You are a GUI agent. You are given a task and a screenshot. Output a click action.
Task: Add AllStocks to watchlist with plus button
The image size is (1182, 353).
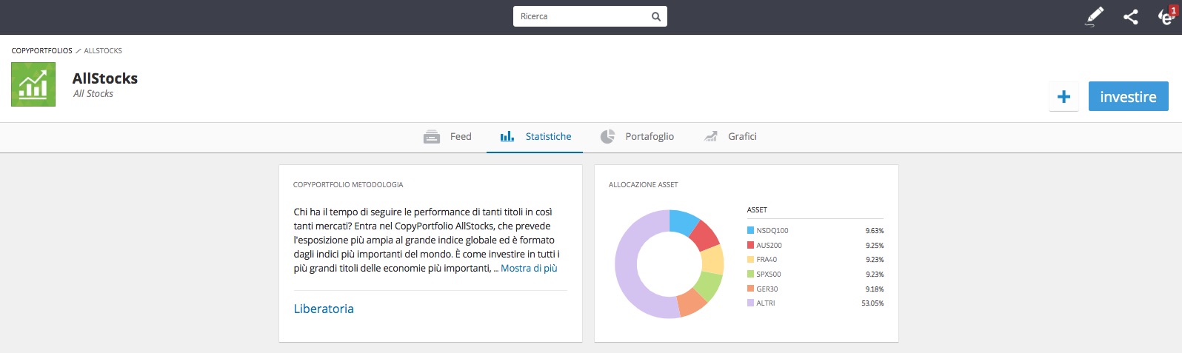1064,97
